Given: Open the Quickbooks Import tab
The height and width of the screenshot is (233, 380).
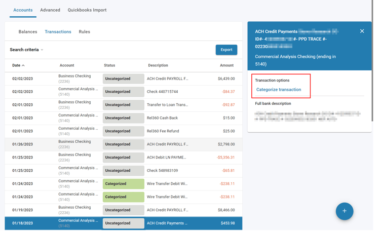Looking at the screenshot, I should coord(87,10).
